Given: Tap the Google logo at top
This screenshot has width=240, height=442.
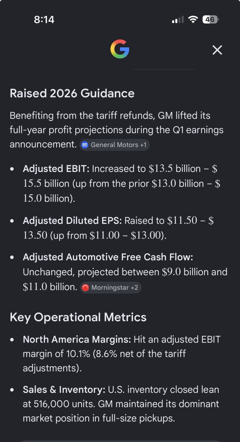Looking at the screenshot, I should [x=120, y=49].
